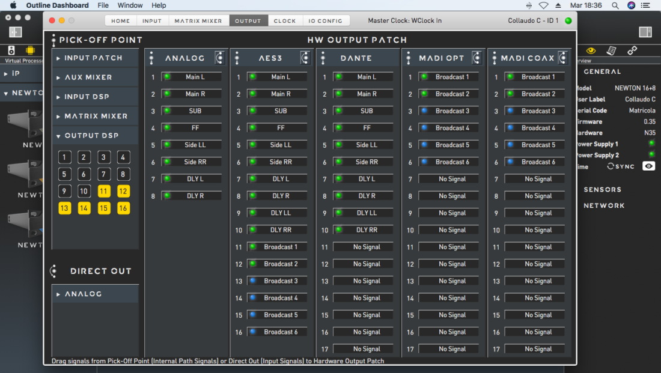The height and width of the screenshot is (373, 661).
Task: Open the CLOCK tab
Action: [x=285, y=20]
